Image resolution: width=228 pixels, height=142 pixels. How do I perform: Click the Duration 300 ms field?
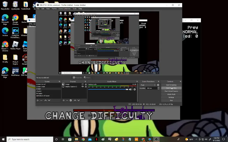[x=152, y=88]
